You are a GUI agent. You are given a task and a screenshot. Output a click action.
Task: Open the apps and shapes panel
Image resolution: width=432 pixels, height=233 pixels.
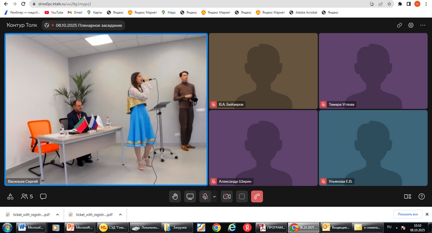point(11,196)
